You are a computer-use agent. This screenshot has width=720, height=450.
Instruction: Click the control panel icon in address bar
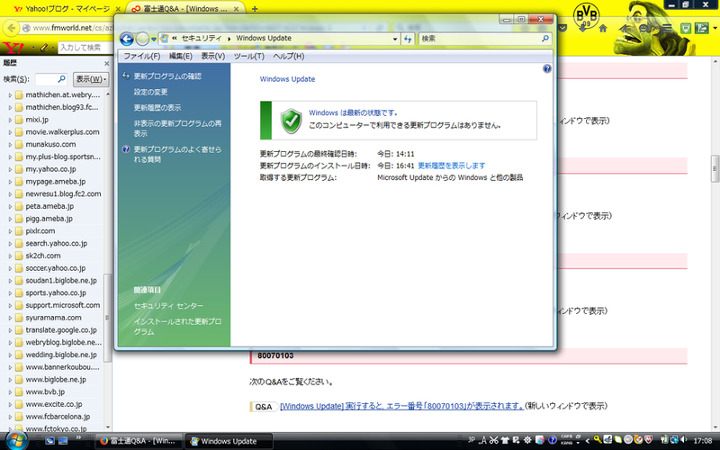165,39
